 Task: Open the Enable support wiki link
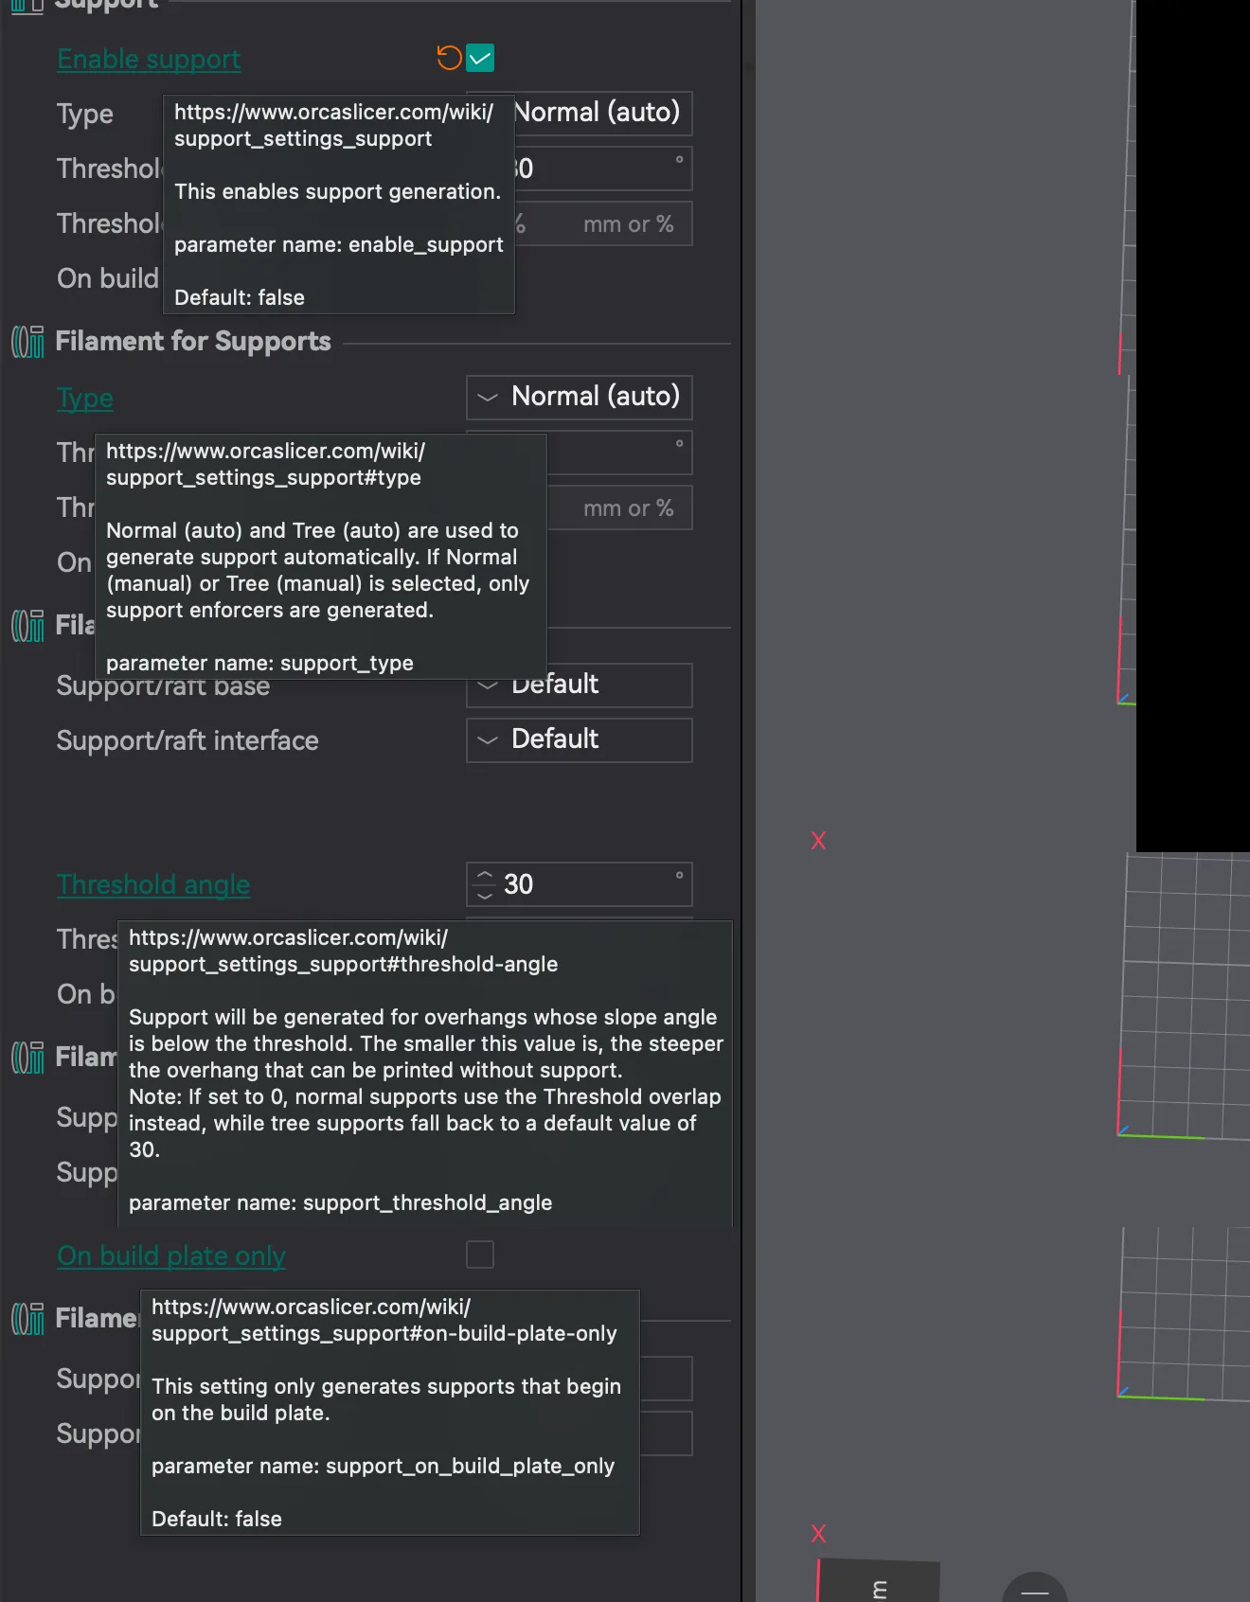pyautogui.click(x=149, y=59)
